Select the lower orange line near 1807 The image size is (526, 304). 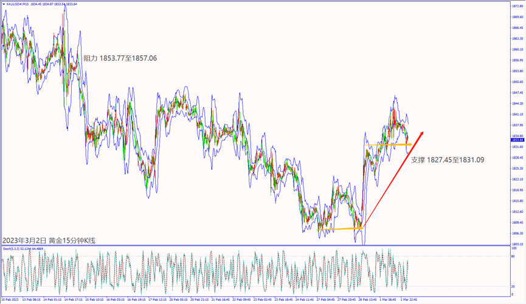[x=339, y=229]
